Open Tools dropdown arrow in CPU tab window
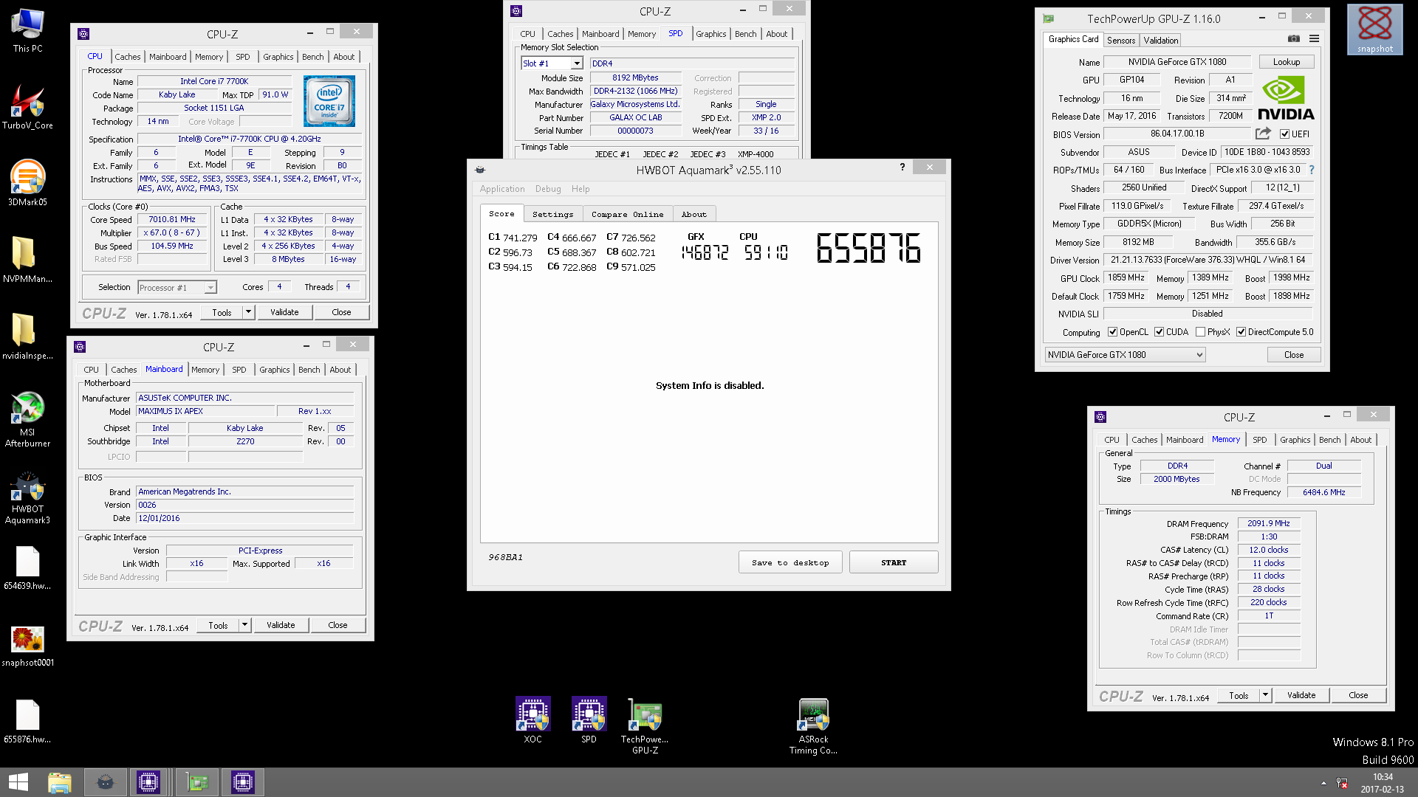The width and height of the screenshot is (1418, 797). (x=248, y=312)
